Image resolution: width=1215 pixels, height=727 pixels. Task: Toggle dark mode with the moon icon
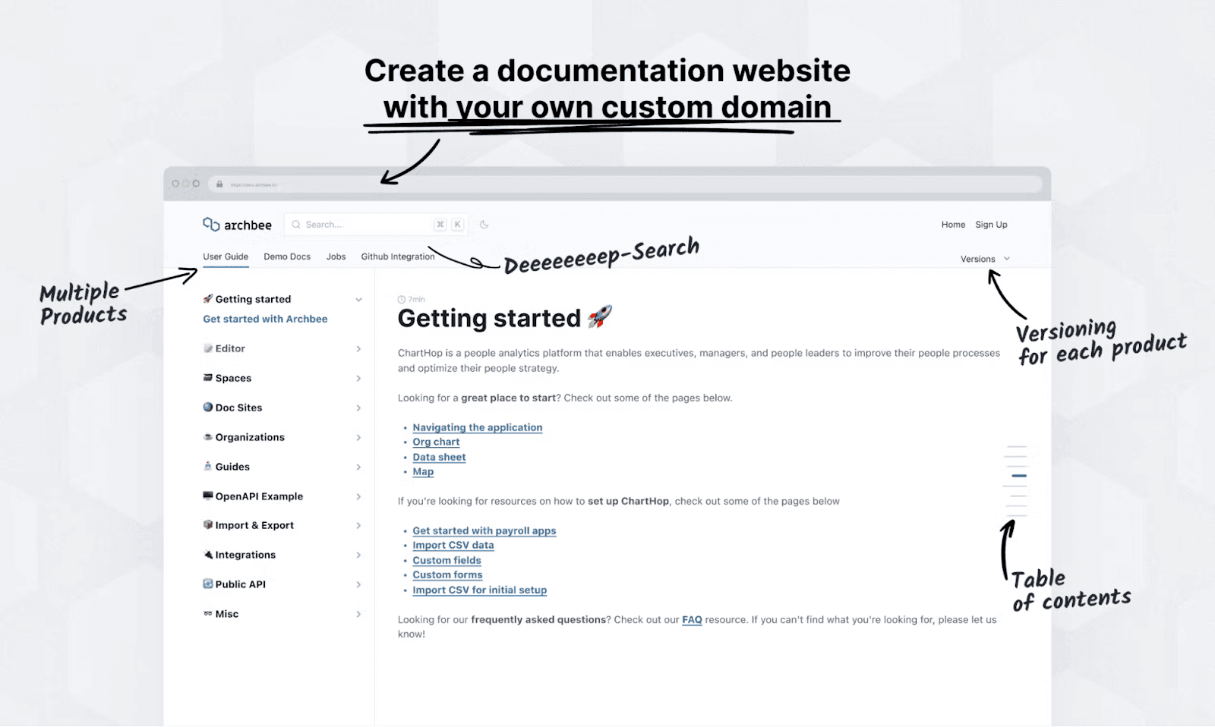click(x=484, y=224)
